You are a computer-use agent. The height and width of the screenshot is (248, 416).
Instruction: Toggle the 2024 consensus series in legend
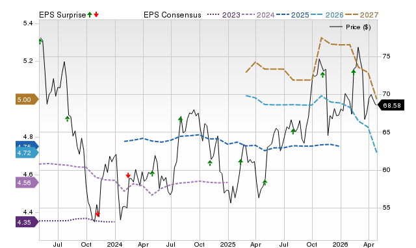(258, 15)
